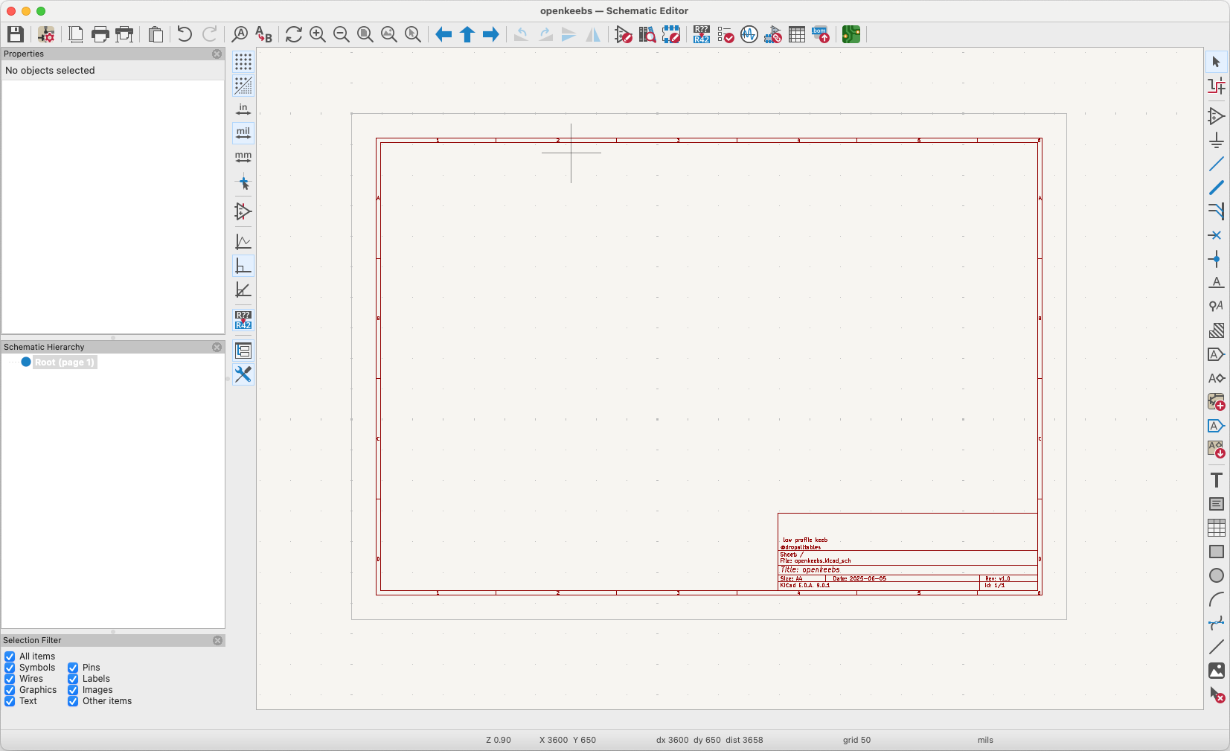Select Draw Wire tool
This screenshot has width=1230, height=751.
pyautogui.click(x=1217, y=164)
